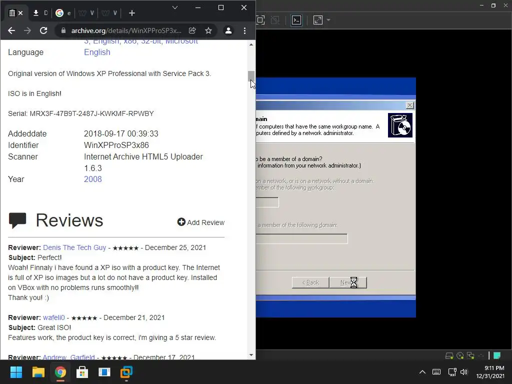Image resolution: width=512 pixels, height=384 pixels.
Task: Click VMware unity mode icon
Action: coord(275,20)
